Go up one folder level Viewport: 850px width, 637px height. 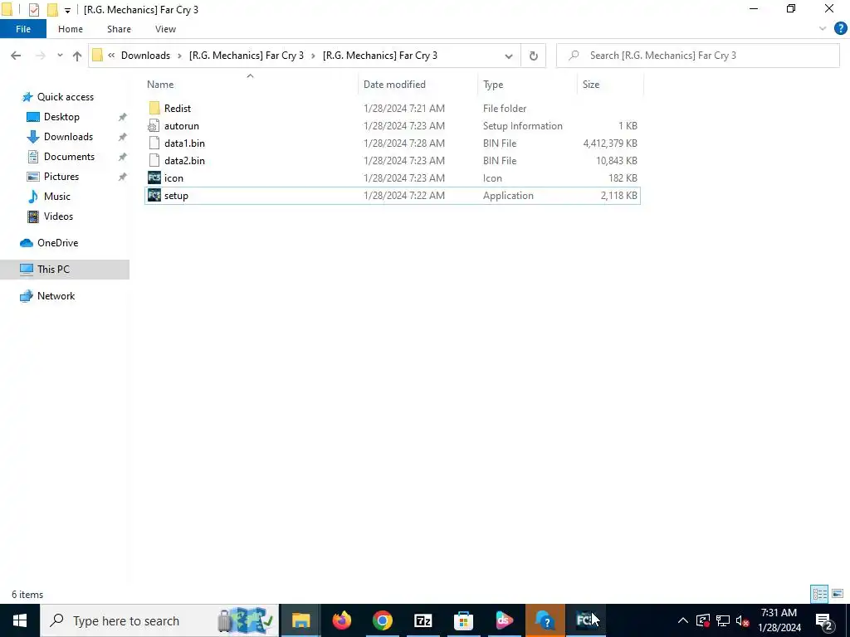point(77,56)
